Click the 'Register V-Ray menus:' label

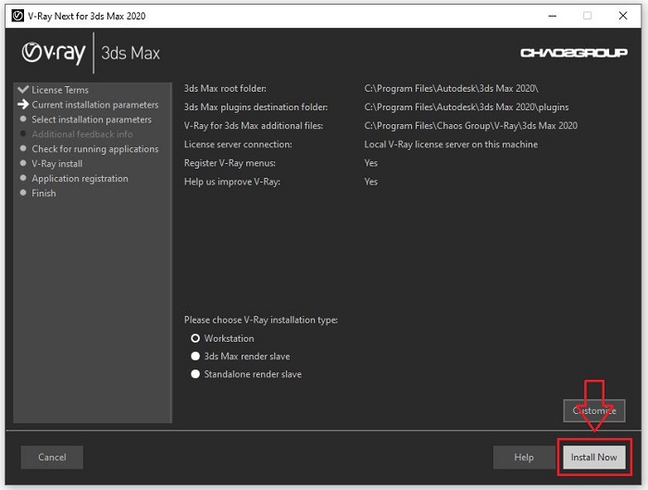(230, 163)
